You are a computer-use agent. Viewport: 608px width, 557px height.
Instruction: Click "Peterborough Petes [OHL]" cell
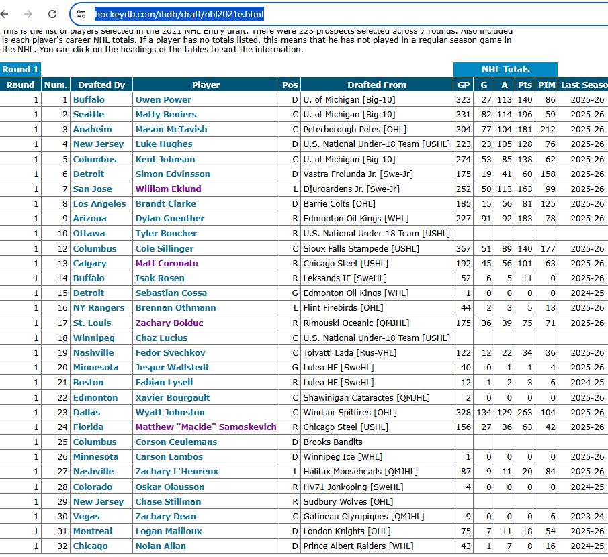(x=377, y=129)
